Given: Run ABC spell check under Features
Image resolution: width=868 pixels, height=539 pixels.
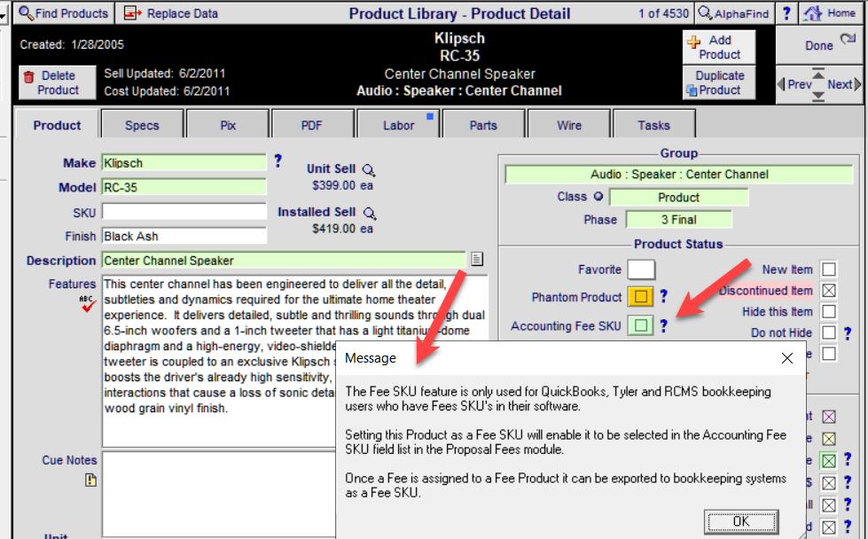Looking at the screenshot, I should tap(88, 303).
